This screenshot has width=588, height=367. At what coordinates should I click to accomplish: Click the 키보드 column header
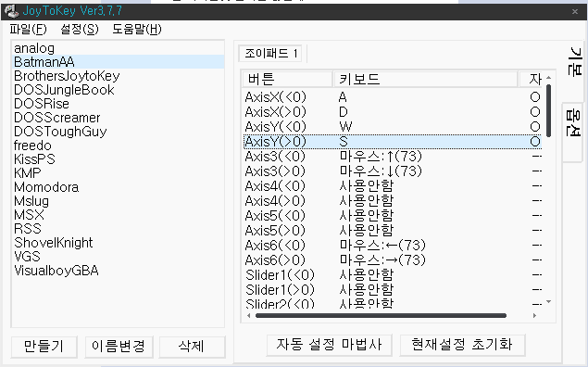(426, 79)
